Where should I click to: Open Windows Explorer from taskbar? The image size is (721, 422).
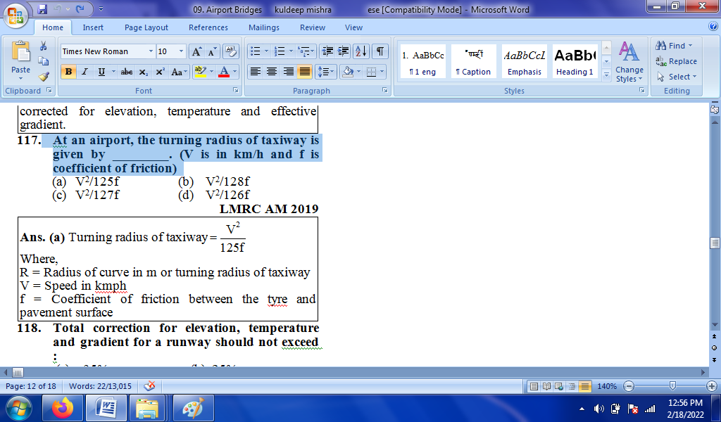pos(146,408)
